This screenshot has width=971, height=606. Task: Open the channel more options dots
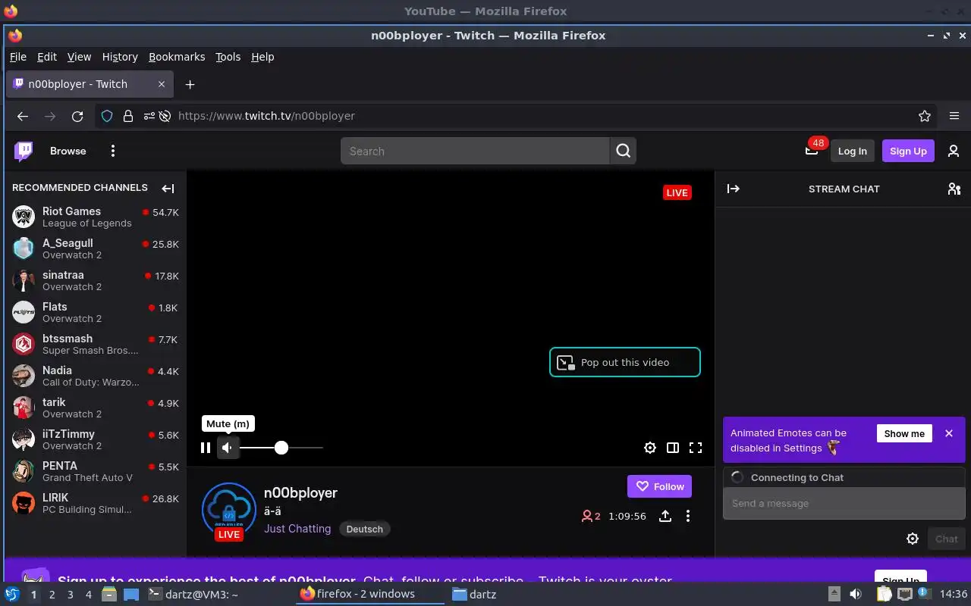tap(688, 516)
